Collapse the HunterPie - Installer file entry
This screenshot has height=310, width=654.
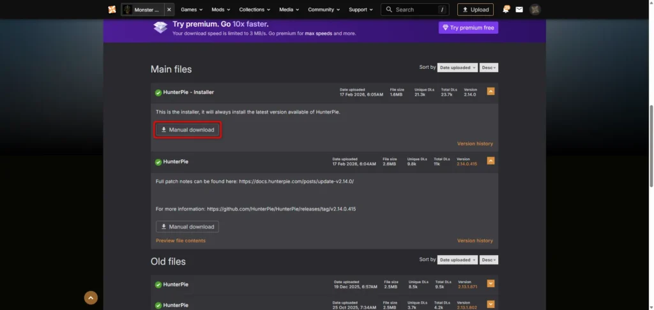(x=491, y=91)
